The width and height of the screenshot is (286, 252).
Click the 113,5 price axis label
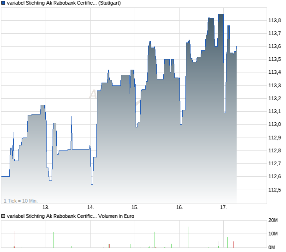tap(274, 59)
